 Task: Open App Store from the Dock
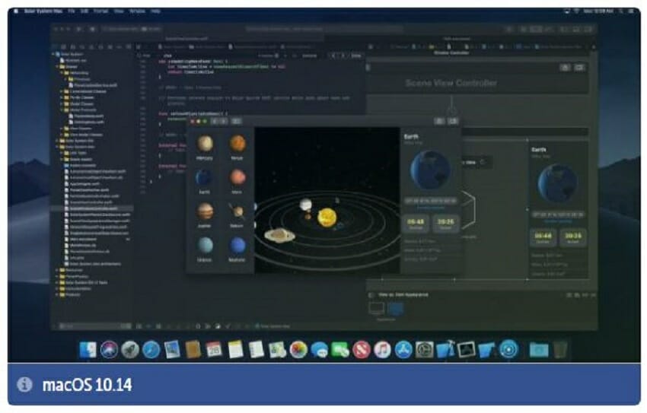coord(403,350)
